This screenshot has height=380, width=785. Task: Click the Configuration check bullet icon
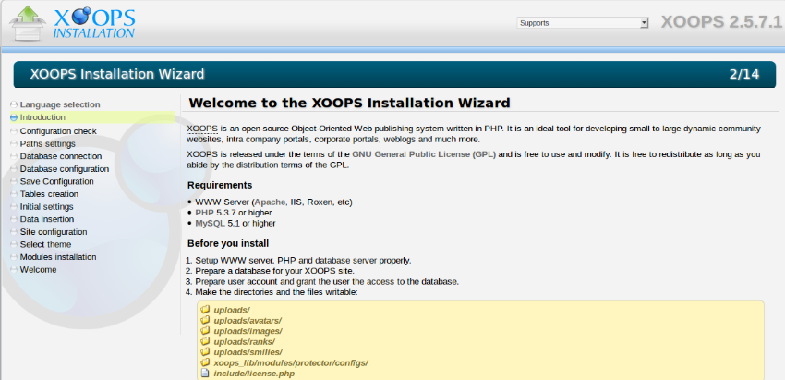[x=14, y=131]
